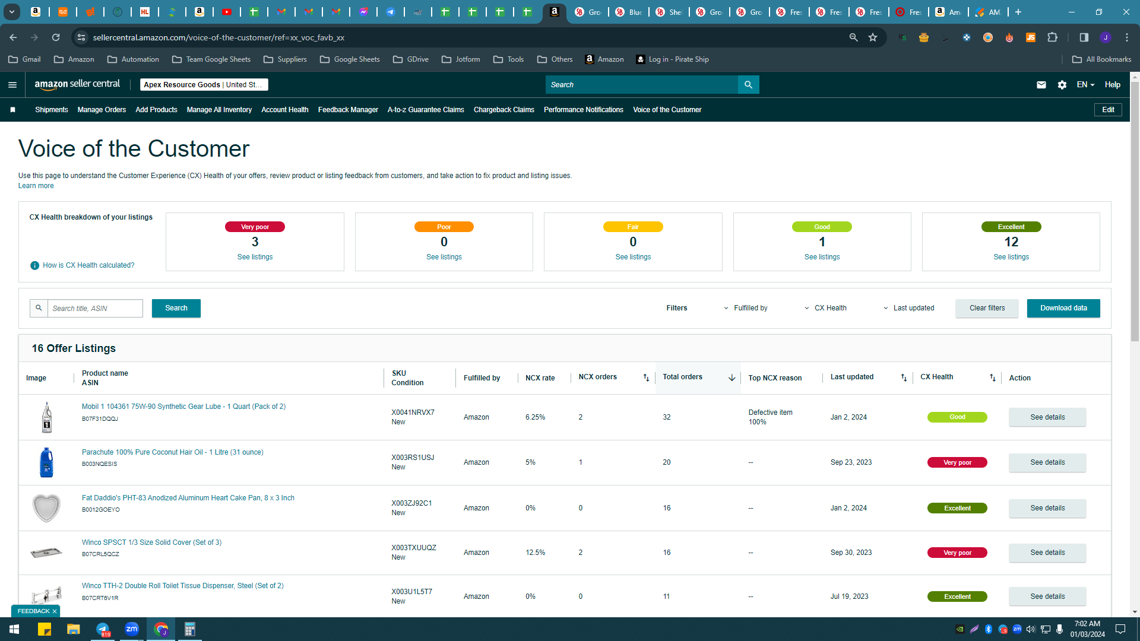The image size is (1140, 641).
Task: Sort by NCX orders column arrows
Action: tap(646, 377)
